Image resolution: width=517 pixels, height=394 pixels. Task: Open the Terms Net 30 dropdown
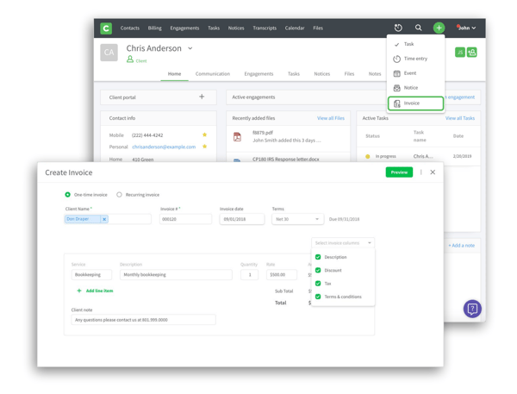tap(297, 219)
